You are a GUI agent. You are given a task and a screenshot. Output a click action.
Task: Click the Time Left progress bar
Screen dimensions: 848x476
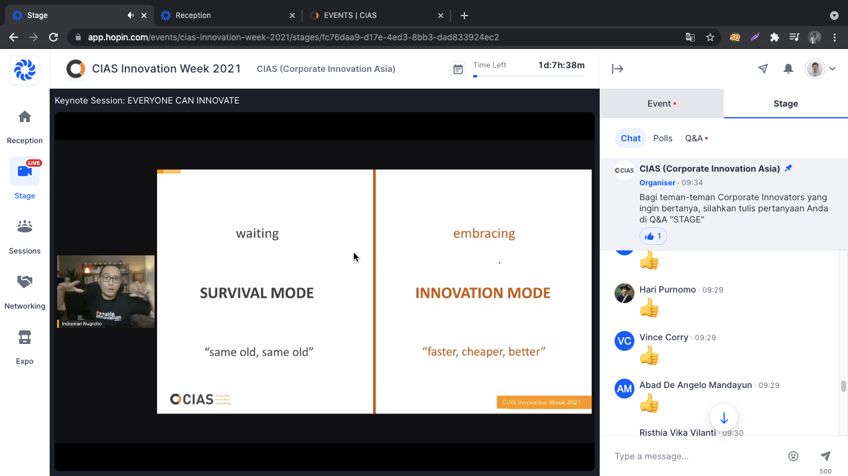(529, 76)
